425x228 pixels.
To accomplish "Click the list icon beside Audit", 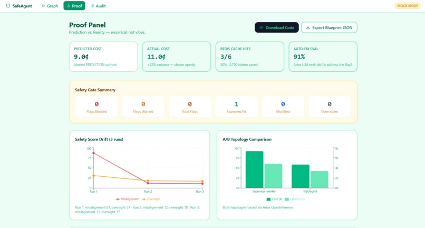I will [x=92, y=6].
